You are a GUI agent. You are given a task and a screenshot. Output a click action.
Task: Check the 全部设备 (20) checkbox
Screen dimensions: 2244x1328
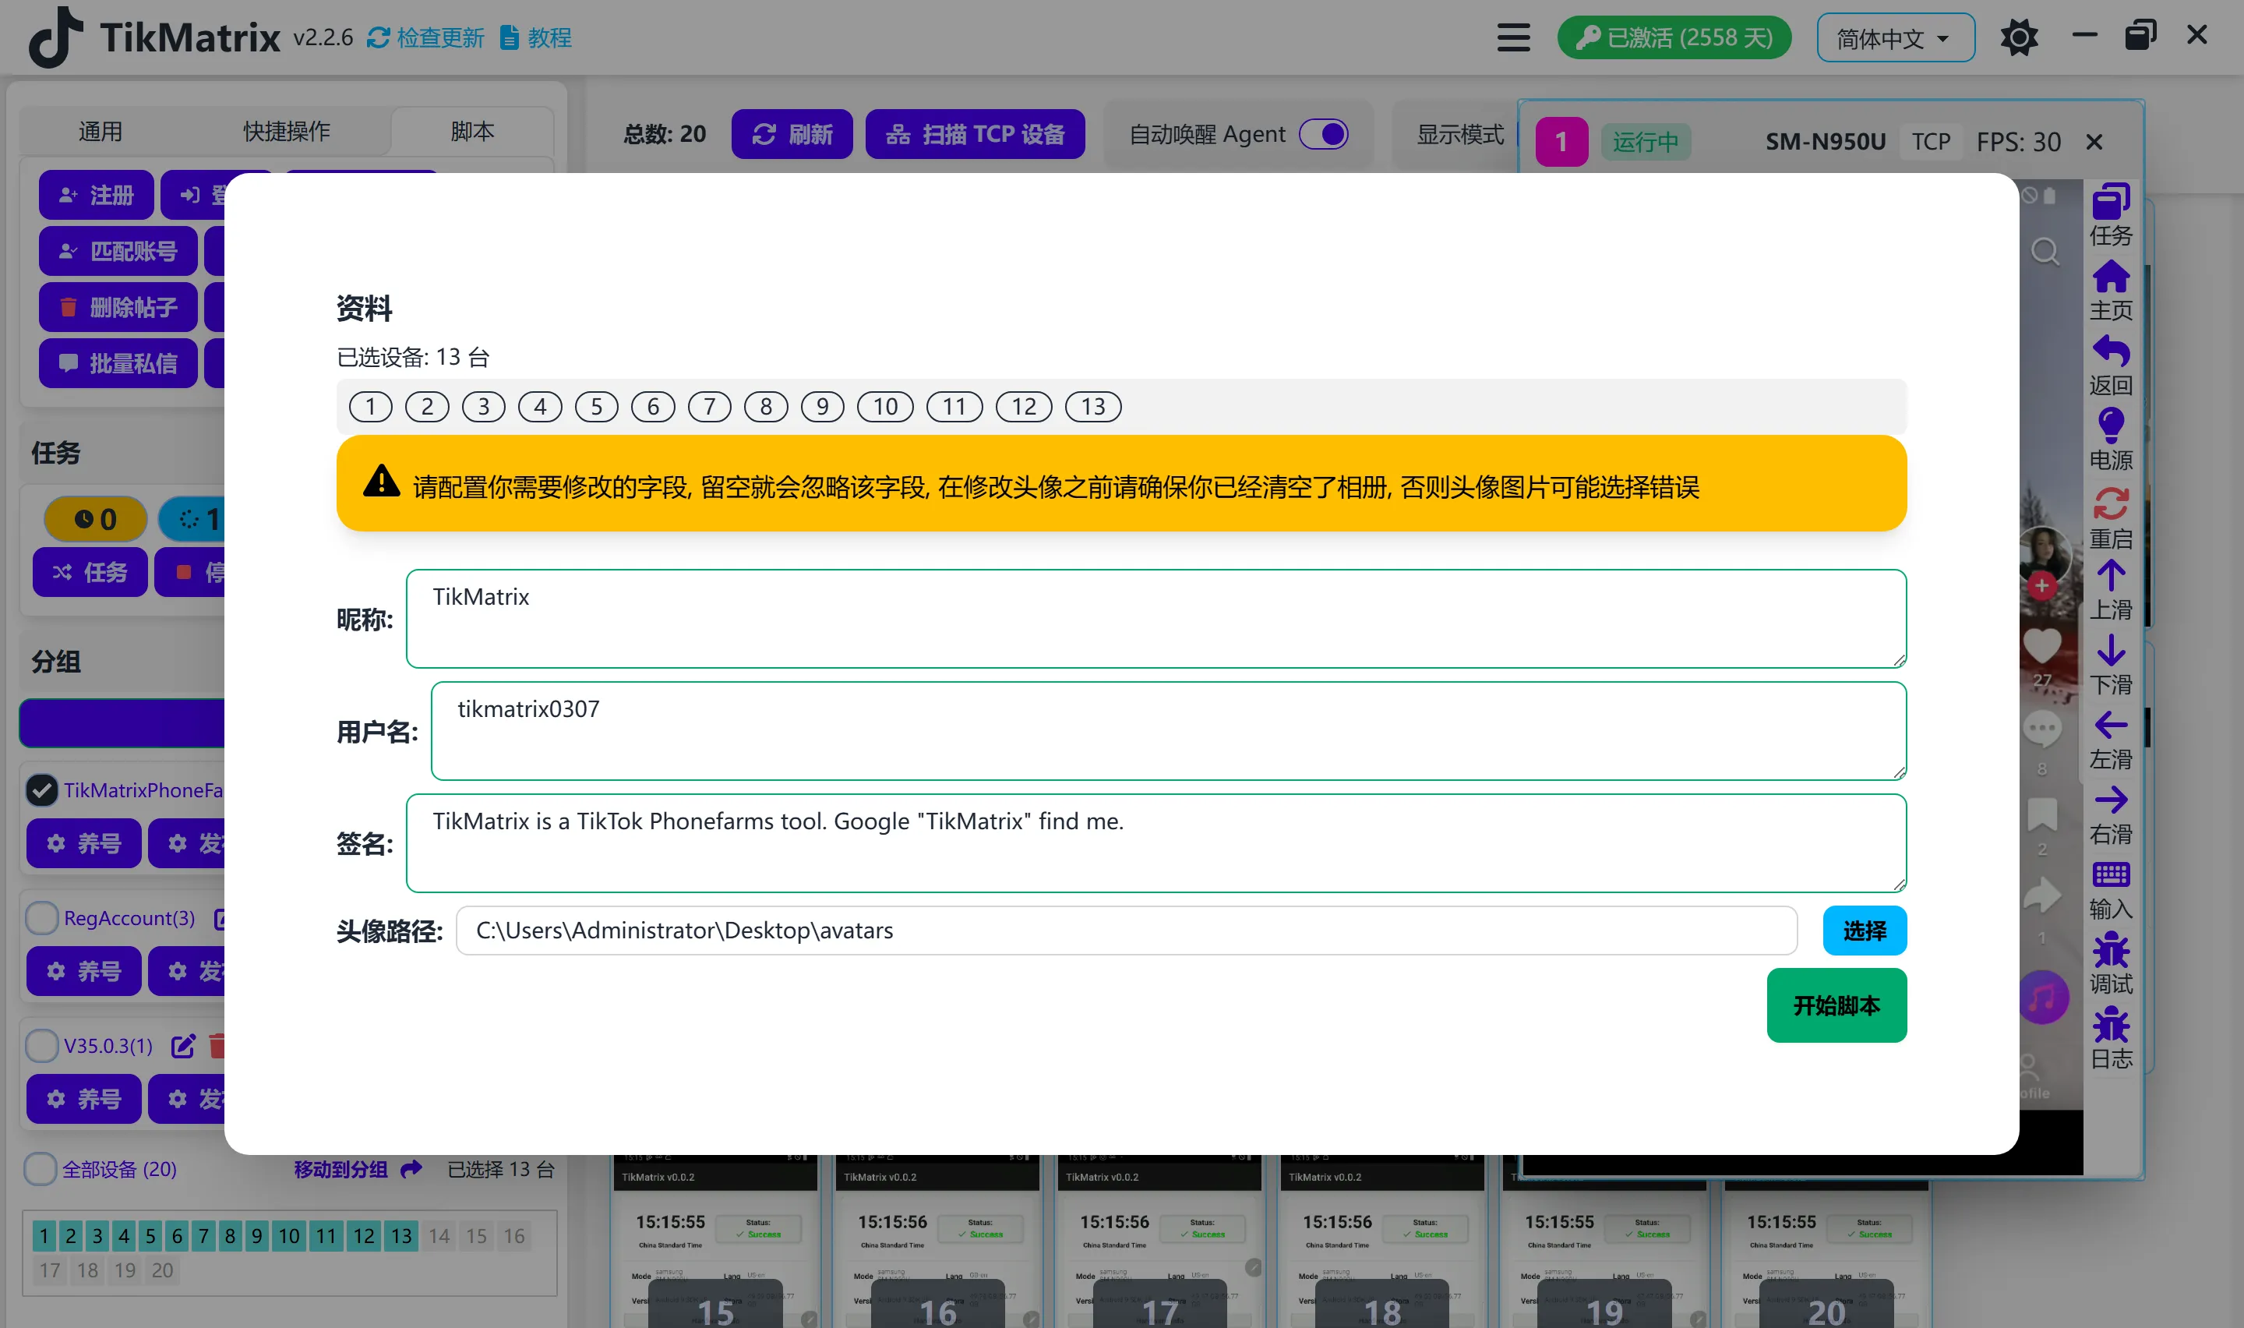coord(41,1170)
